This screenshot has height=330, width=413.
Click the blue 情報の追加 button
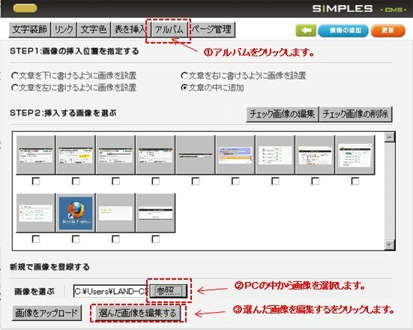point(343,31)
